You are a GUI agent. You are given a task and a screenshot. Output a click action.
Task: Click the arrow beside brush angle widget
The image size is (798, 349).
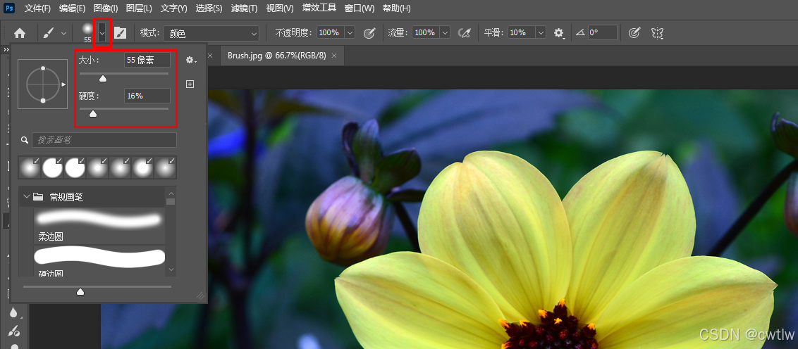point(63,84)
